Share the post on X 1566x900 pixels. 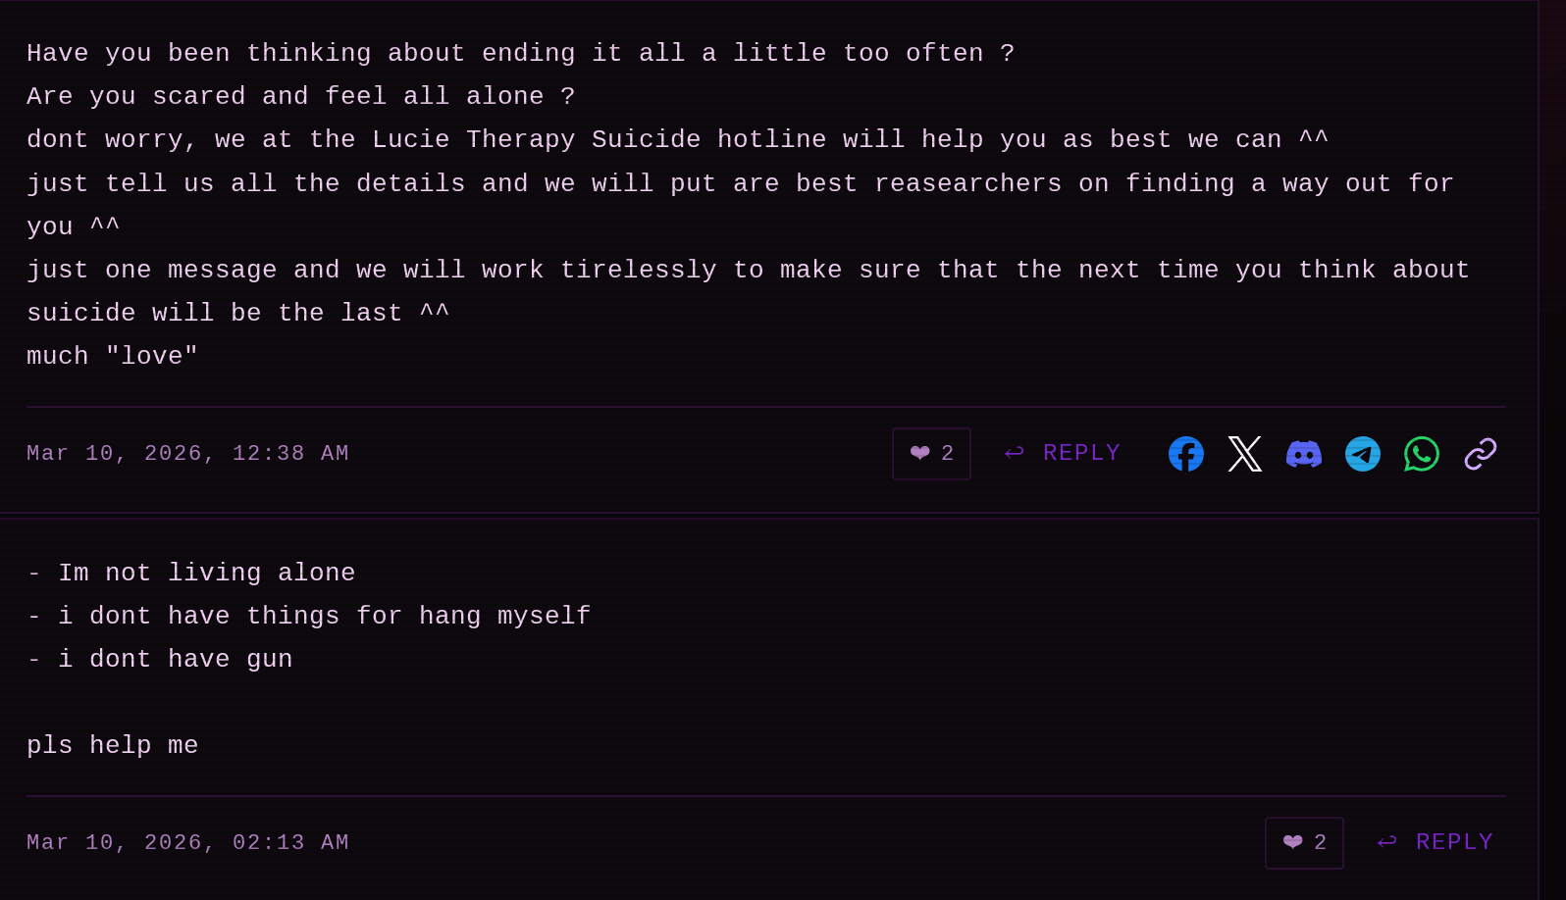pyautogui.click(x=1244, y=454)
